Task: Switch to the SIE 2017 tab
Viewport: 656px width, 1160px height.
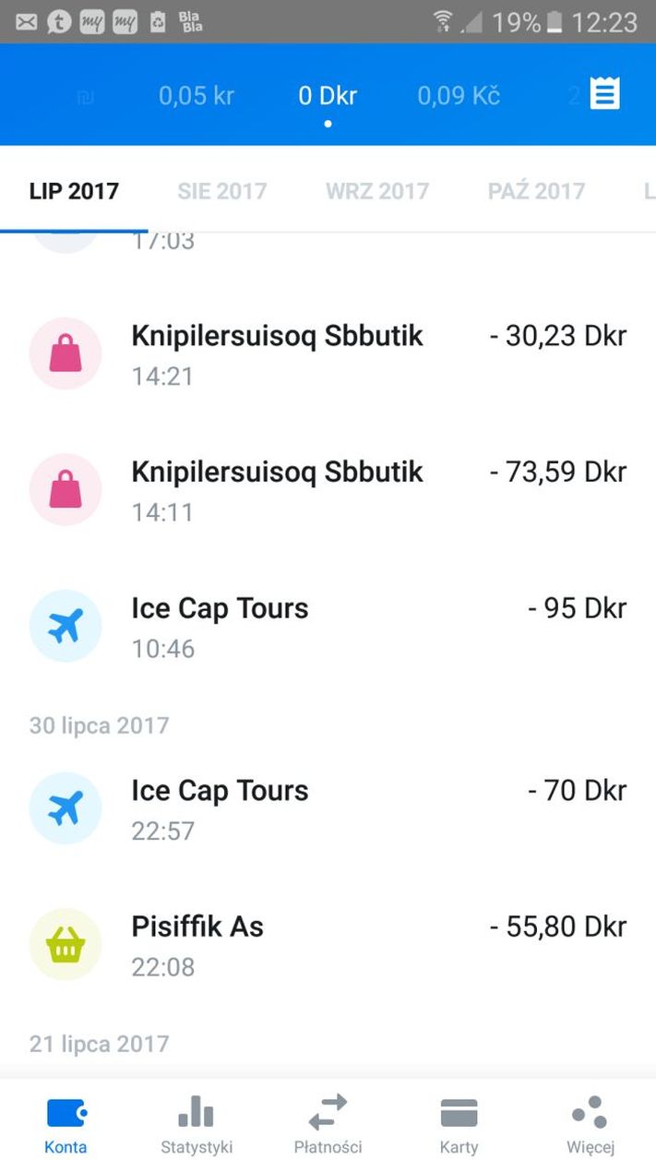Action: [221, 190]
